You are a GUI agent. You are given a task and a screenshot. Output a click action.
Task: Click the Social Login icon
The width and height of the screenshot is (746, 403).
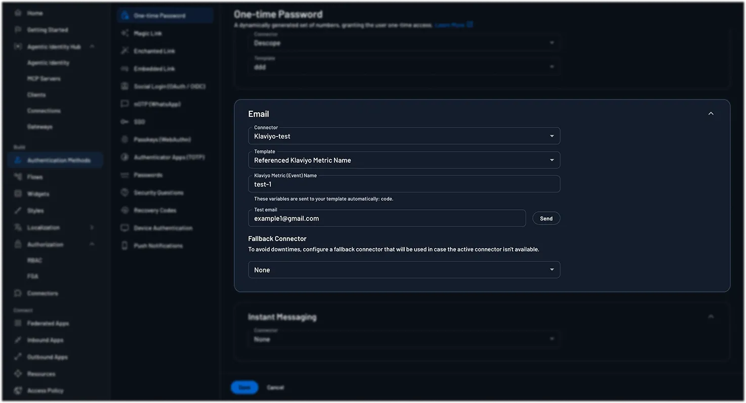click(125, 86)
